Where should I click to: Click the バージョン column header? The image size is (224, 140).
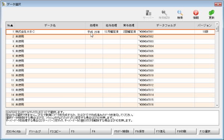(x=205, y=25)
